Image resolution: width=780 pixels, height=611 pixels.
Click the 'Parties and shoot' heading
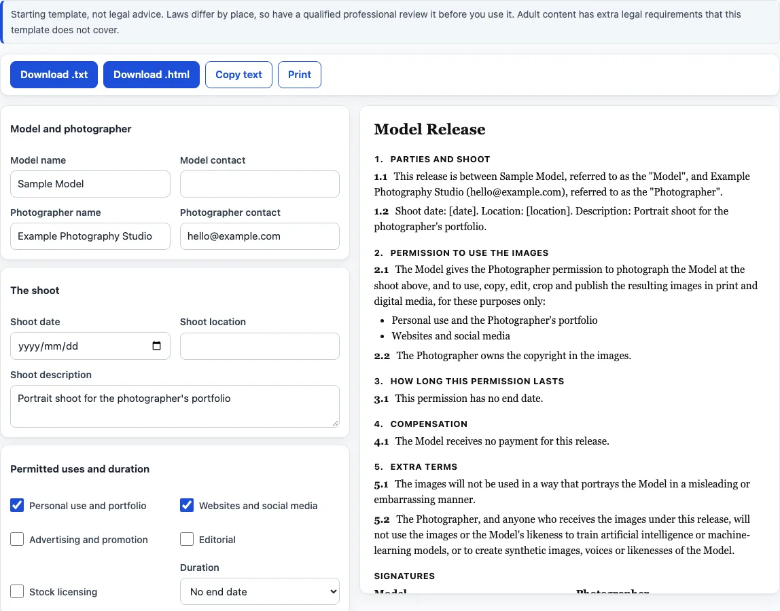point(432,159)
